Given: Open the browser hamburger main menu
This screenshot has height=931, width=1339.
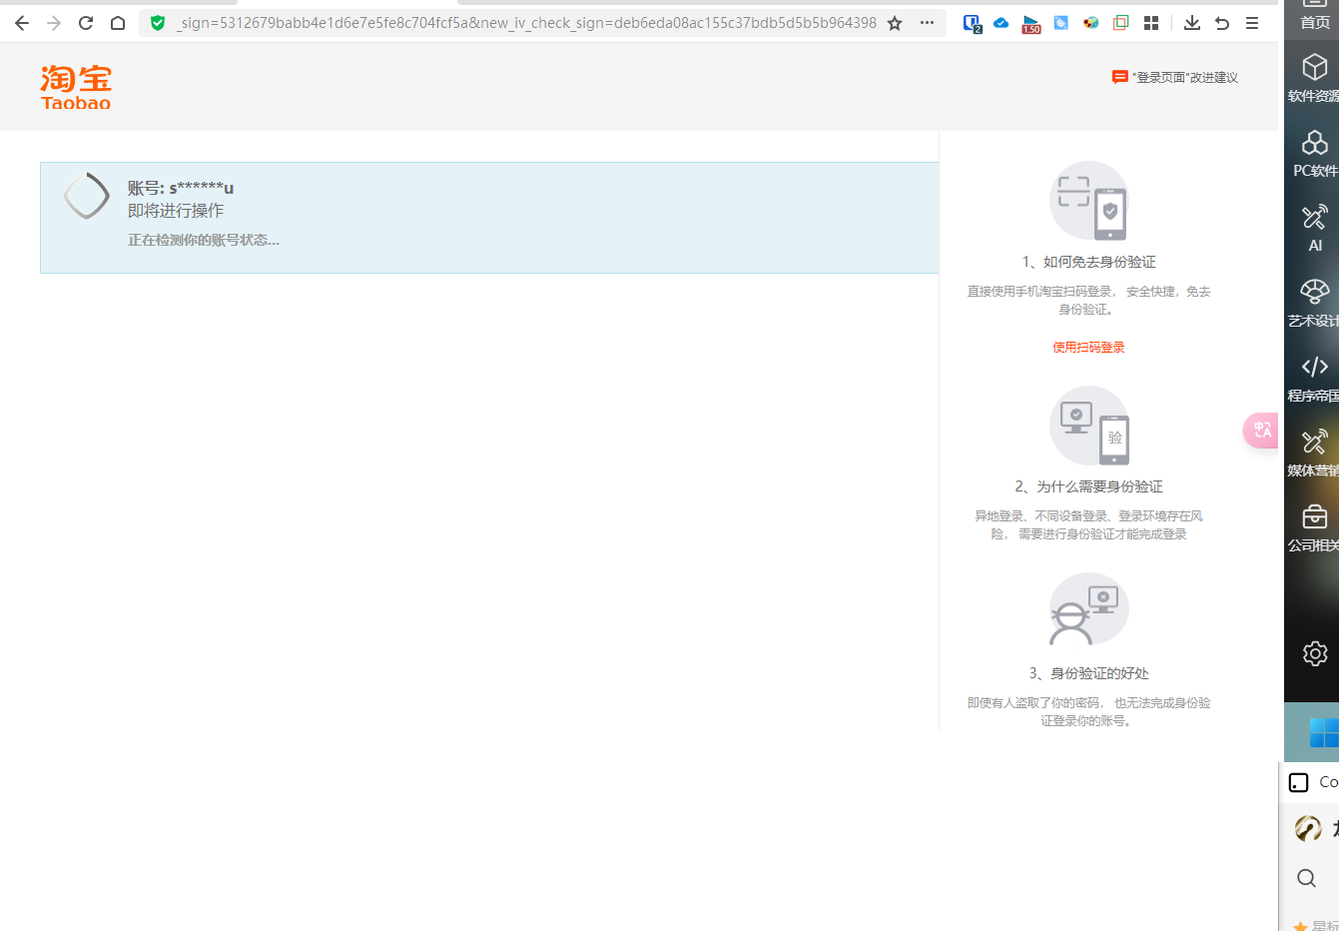Looking at the screenshot, I should [x=1252, y=23].
